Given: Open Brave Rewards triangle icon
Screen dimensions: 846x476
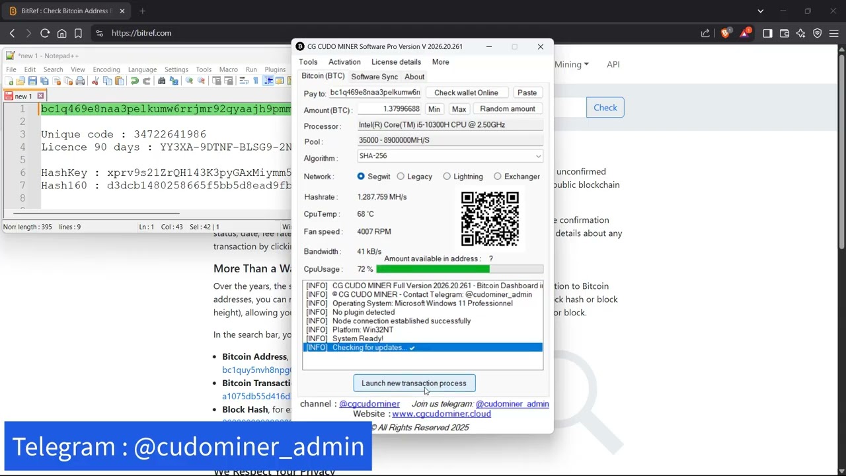Looking at the screenshot, I should [745, 33].
